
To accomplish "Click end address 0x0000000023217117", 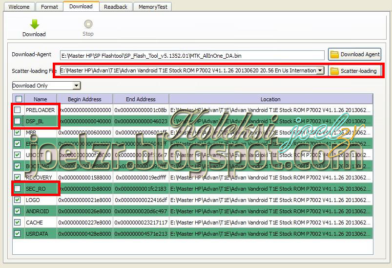I will point(141,223).
